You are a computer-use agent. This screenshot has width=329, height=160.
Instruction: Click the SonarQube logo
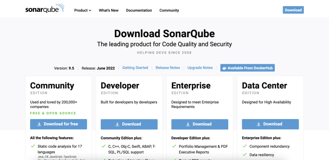45,9
